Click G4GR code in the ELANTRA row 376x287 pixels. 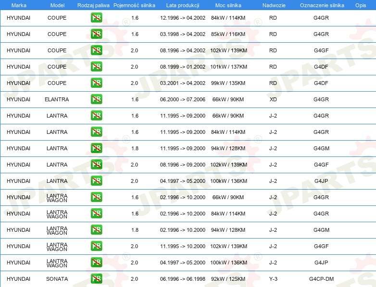(x=321, y=99)
